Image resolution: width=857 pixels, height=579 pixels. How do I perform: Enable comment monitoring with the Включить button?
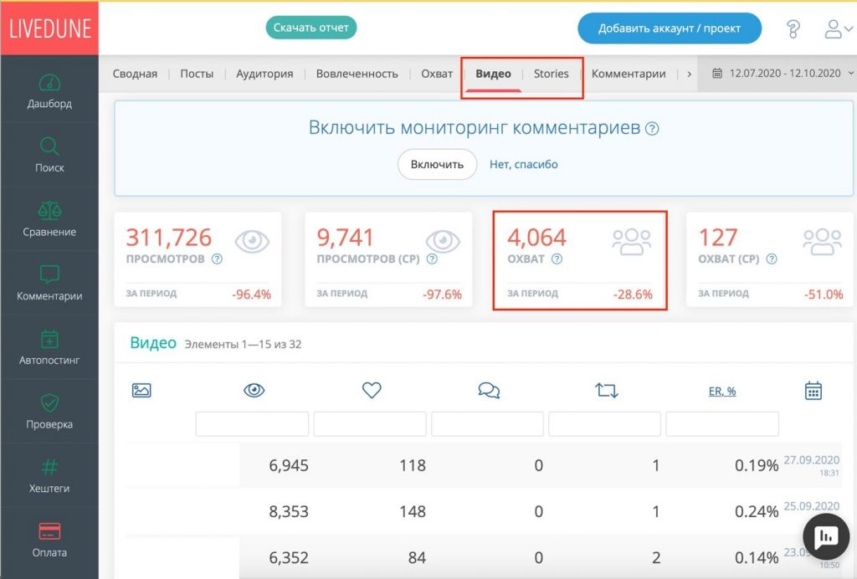pyautogui.click(x=436, y=165)
